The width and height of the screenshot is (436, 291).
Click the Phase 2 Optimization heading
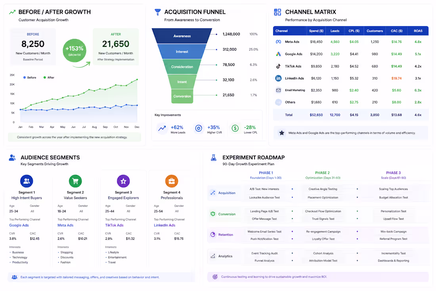[323, 175]
